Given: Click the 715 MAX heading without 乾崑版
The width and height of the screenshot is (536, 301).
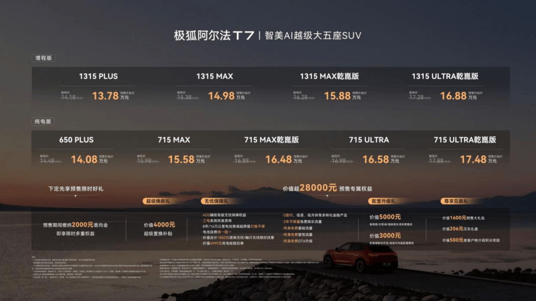Looking at the screenshot, I should click(174, 140).
